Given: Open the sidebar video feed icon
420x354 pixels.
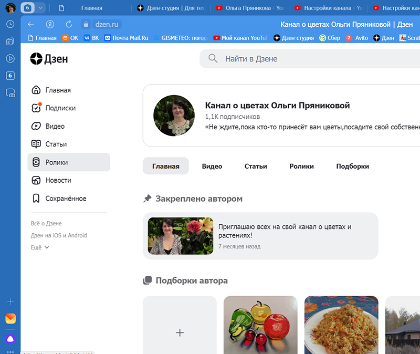Looking at the screenshot, I should click(9, 59).
